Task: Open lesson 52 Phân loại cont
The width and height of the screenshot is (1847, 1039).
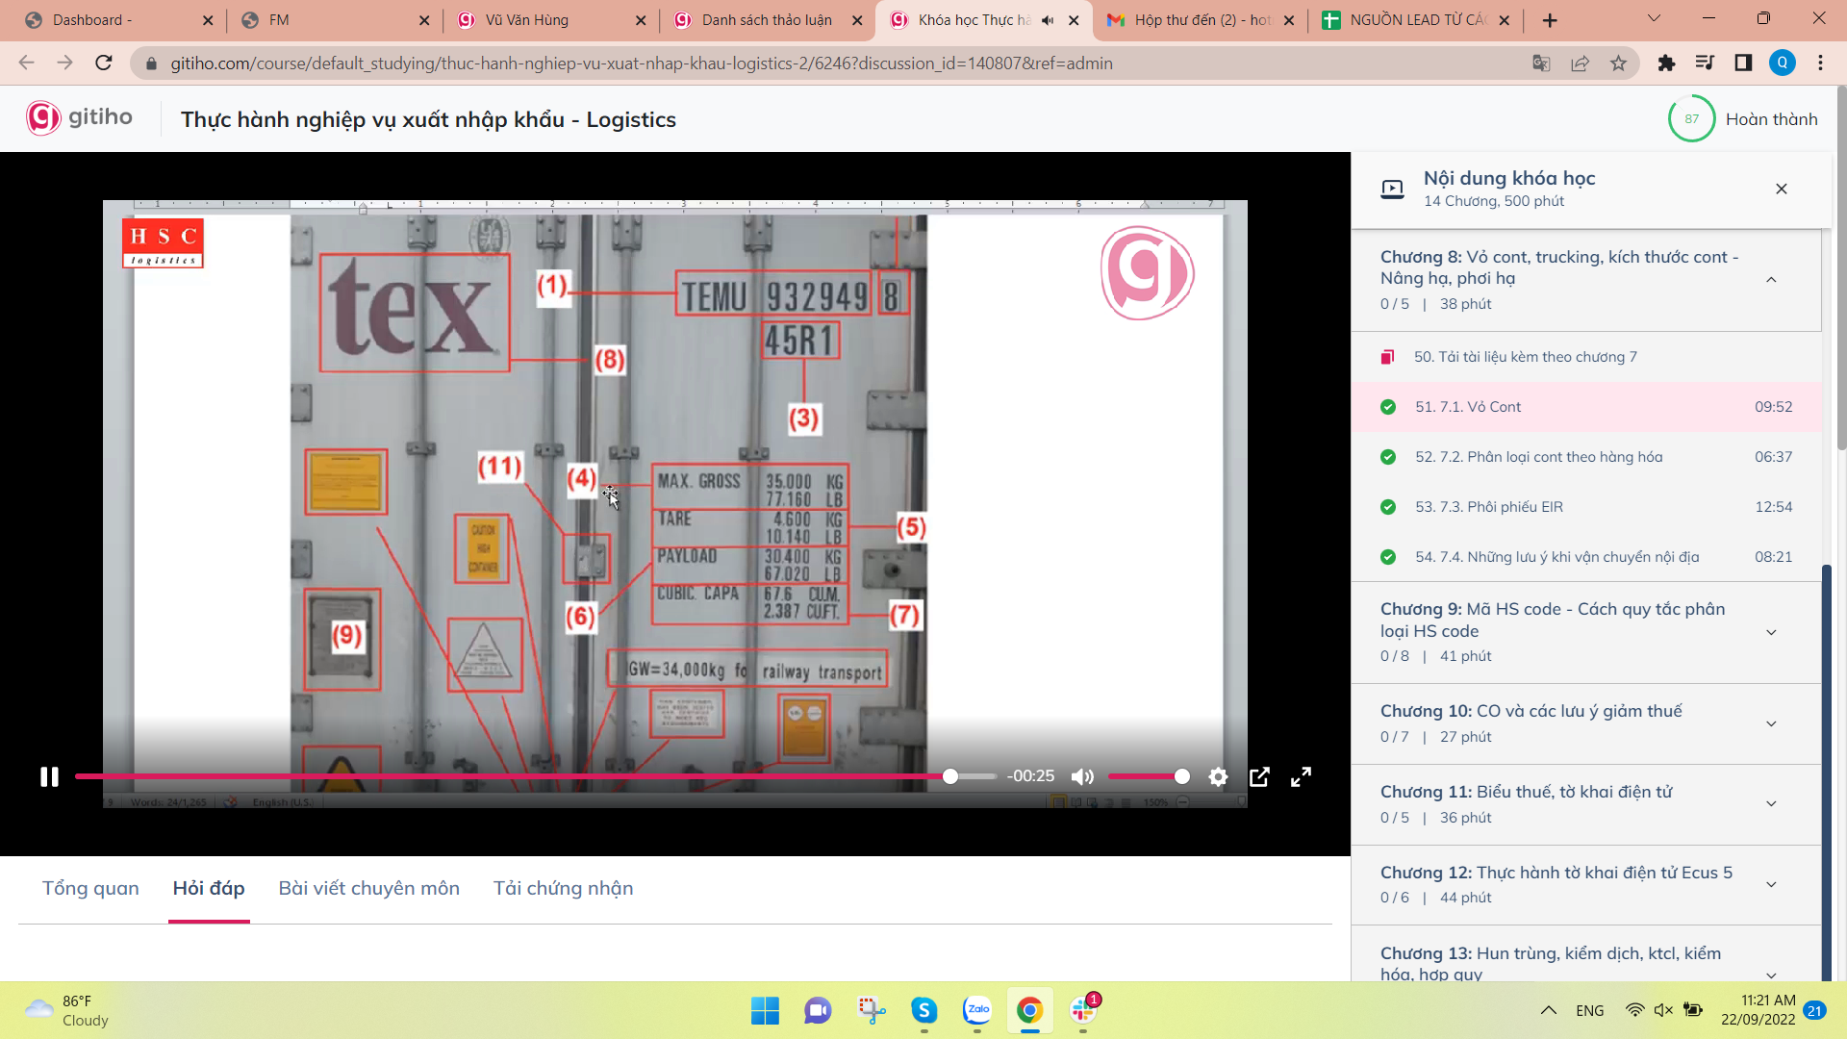Action: (1586, 457)
